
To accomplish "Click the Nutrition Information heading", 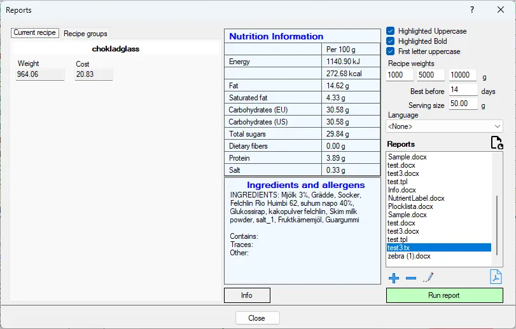I will [x=276, y=36].
